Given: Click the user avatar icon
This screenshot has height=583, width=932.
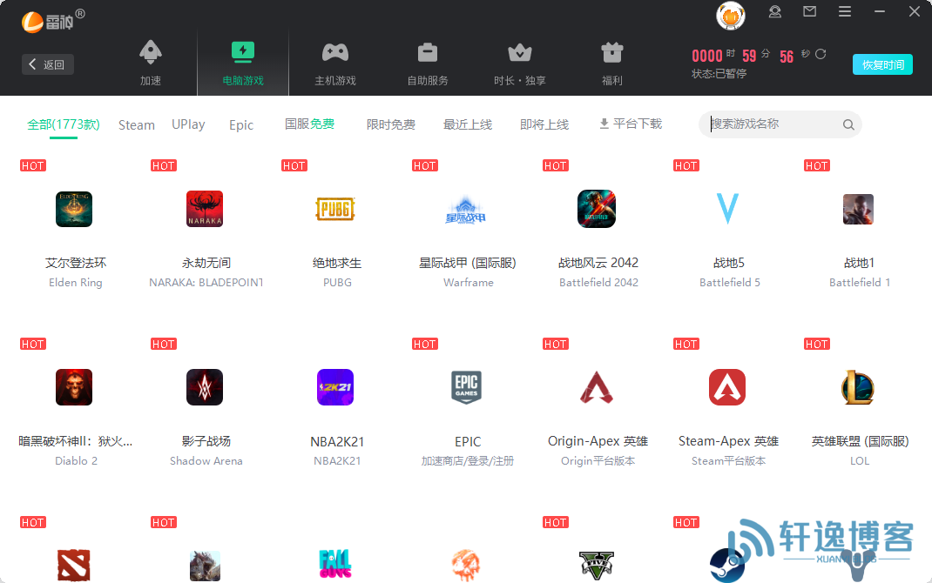Looking at the screenshot, I should (x=731, y=16).
